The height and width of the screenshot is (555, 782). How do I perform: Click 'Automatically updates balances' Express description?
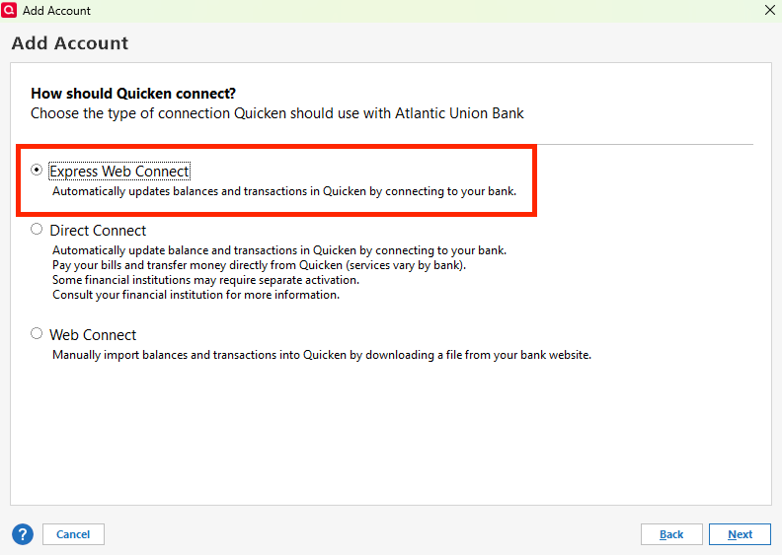click(284, 191)
